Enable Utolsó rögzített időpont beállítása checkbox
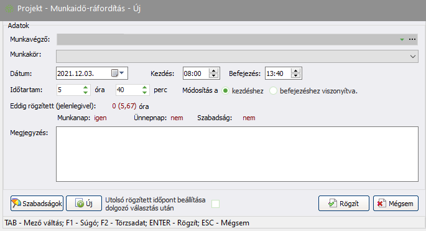The height and width of the screenshot is (231, 426). pyautogui.click(x=215, y=204)
